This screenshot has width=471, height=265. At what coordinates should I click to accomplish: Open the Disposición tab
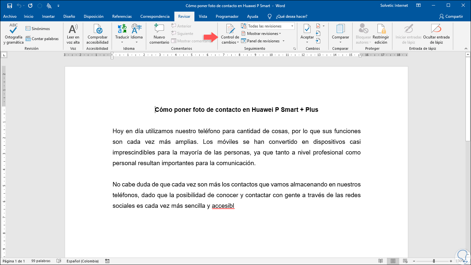pos(93,16)
